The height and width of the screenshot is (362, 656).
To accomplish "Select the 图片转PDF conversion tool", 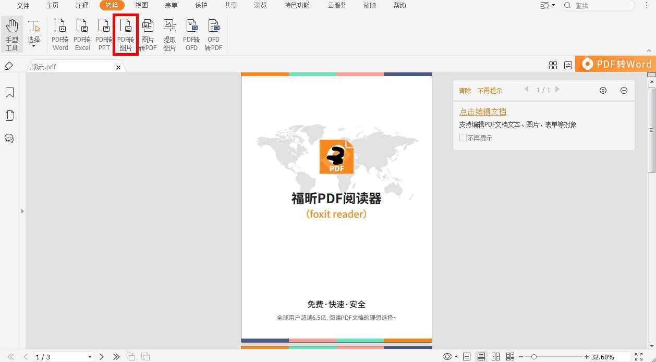I will tap(148, 33).
